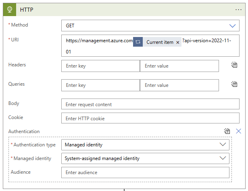Expand the Method dropdown showing GET
Viewport: 248px width, 191px height.
pos(232,26)
